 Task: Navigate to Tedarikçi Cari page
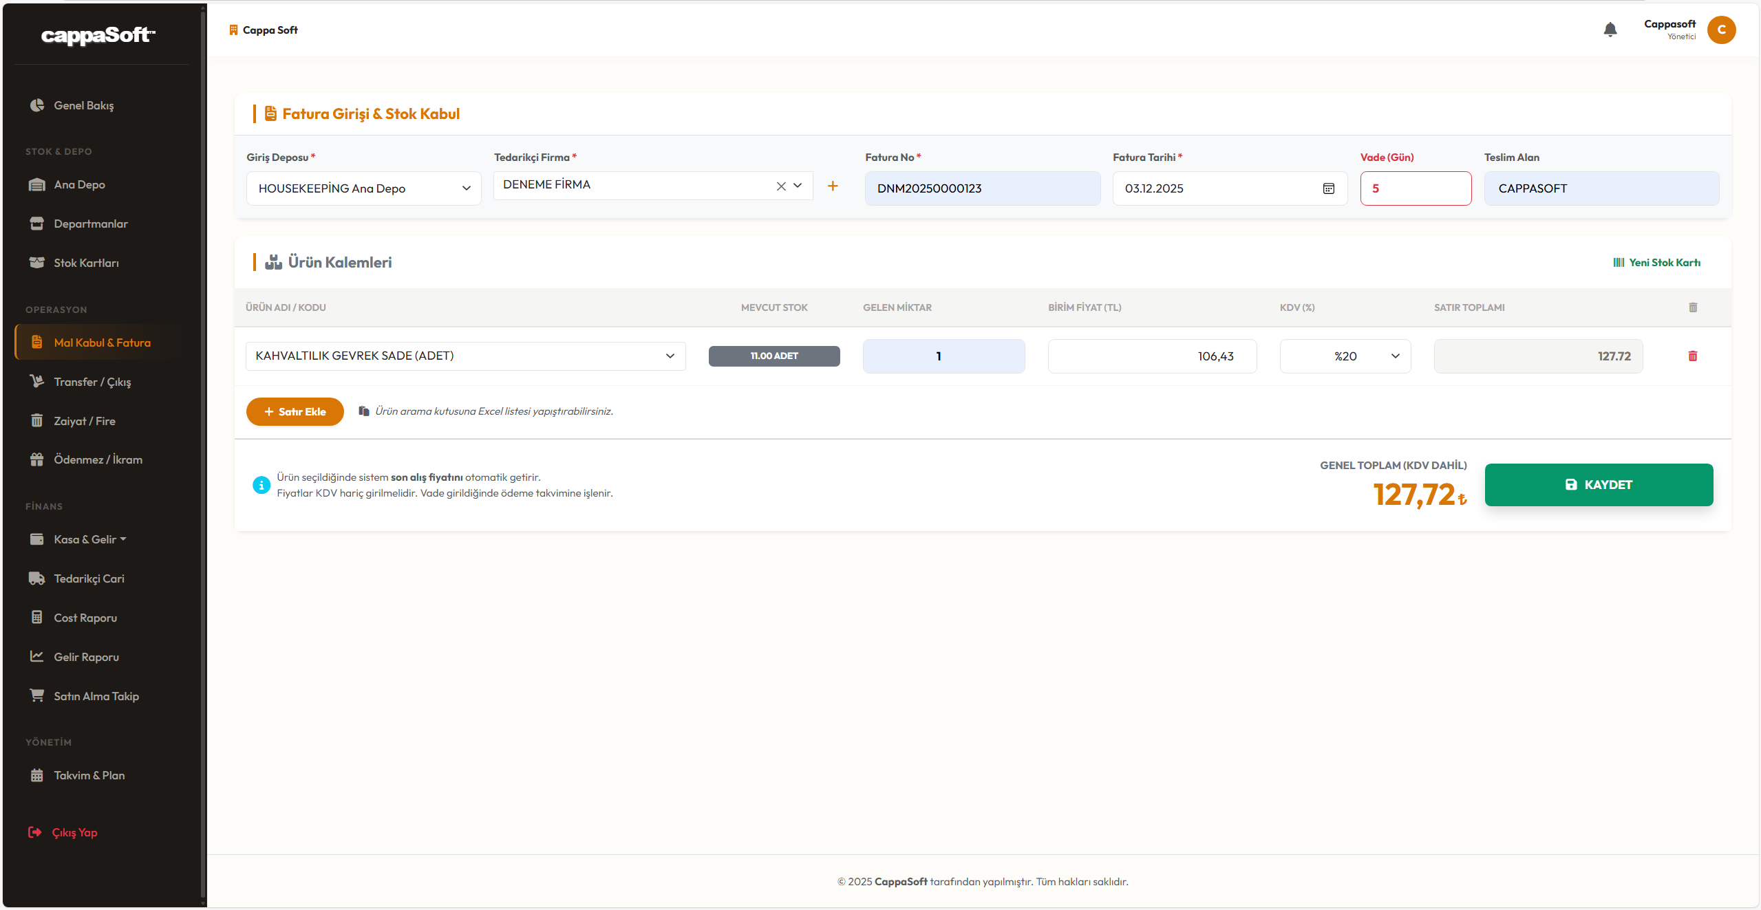[x=89, y=578]
